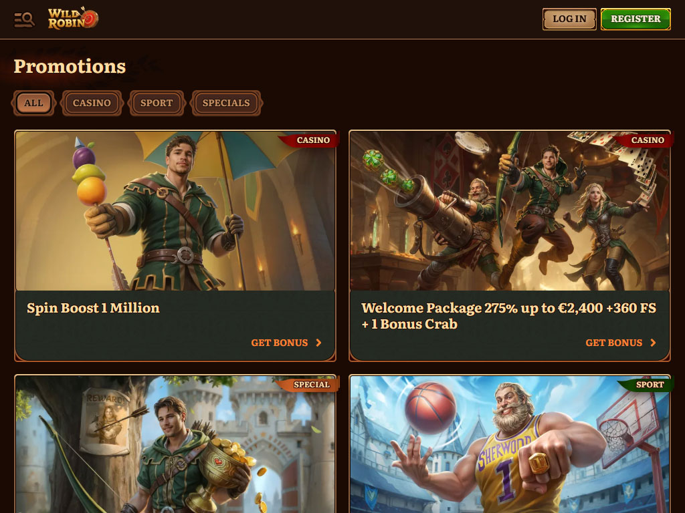Click the green Register button
This screenshot has width=685, height=513.
pyautogui.click(x=635, y=19)
